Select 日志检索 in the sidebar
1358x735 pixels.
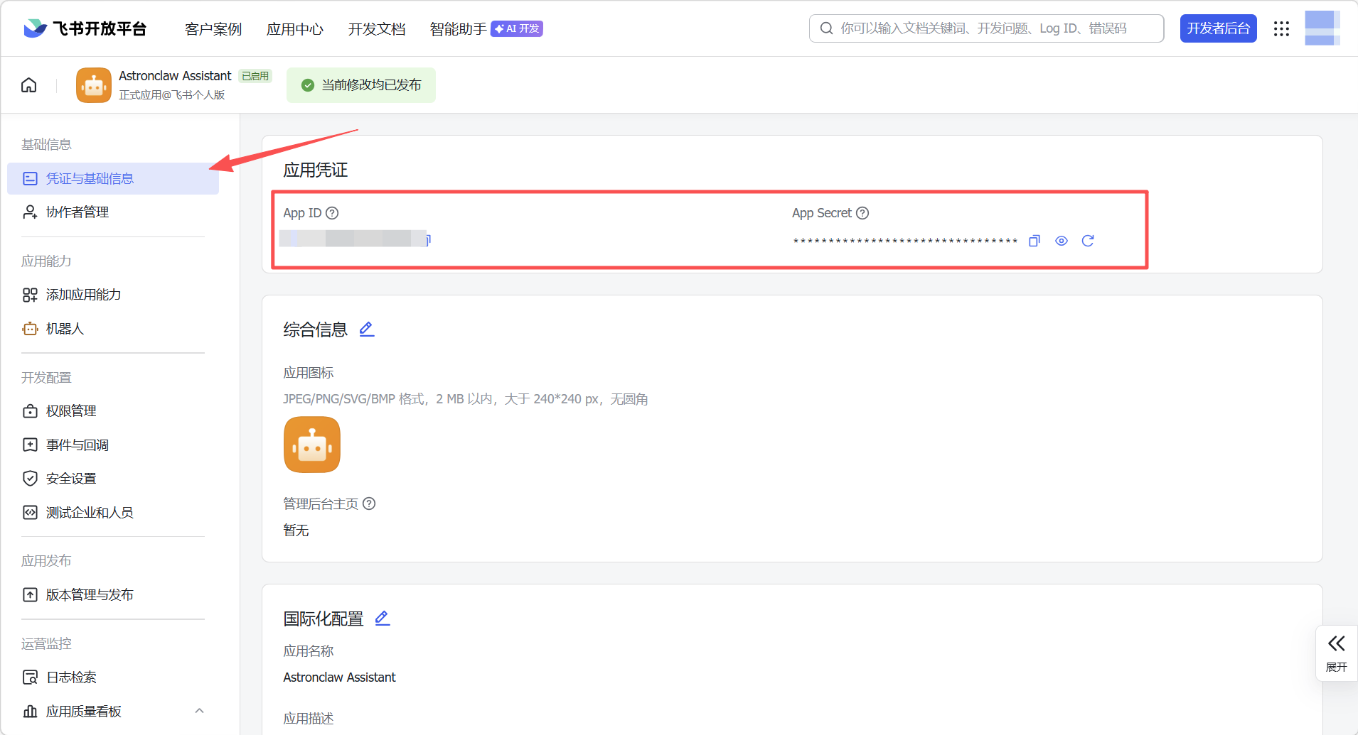pyautogui.click(x=71, y=677)
